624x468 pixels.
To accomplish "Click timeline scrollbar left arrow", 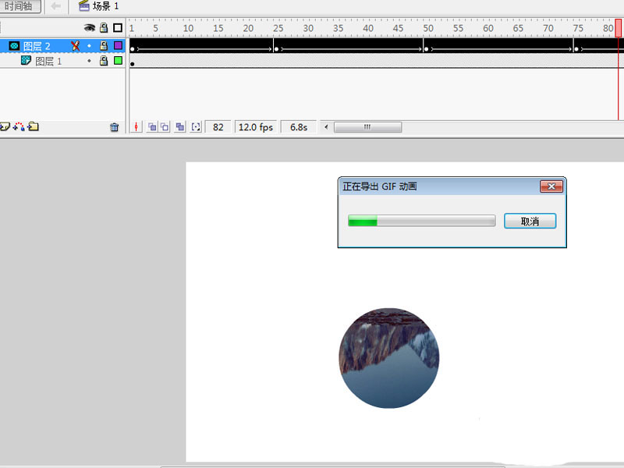I will click(x=326, y=127).
